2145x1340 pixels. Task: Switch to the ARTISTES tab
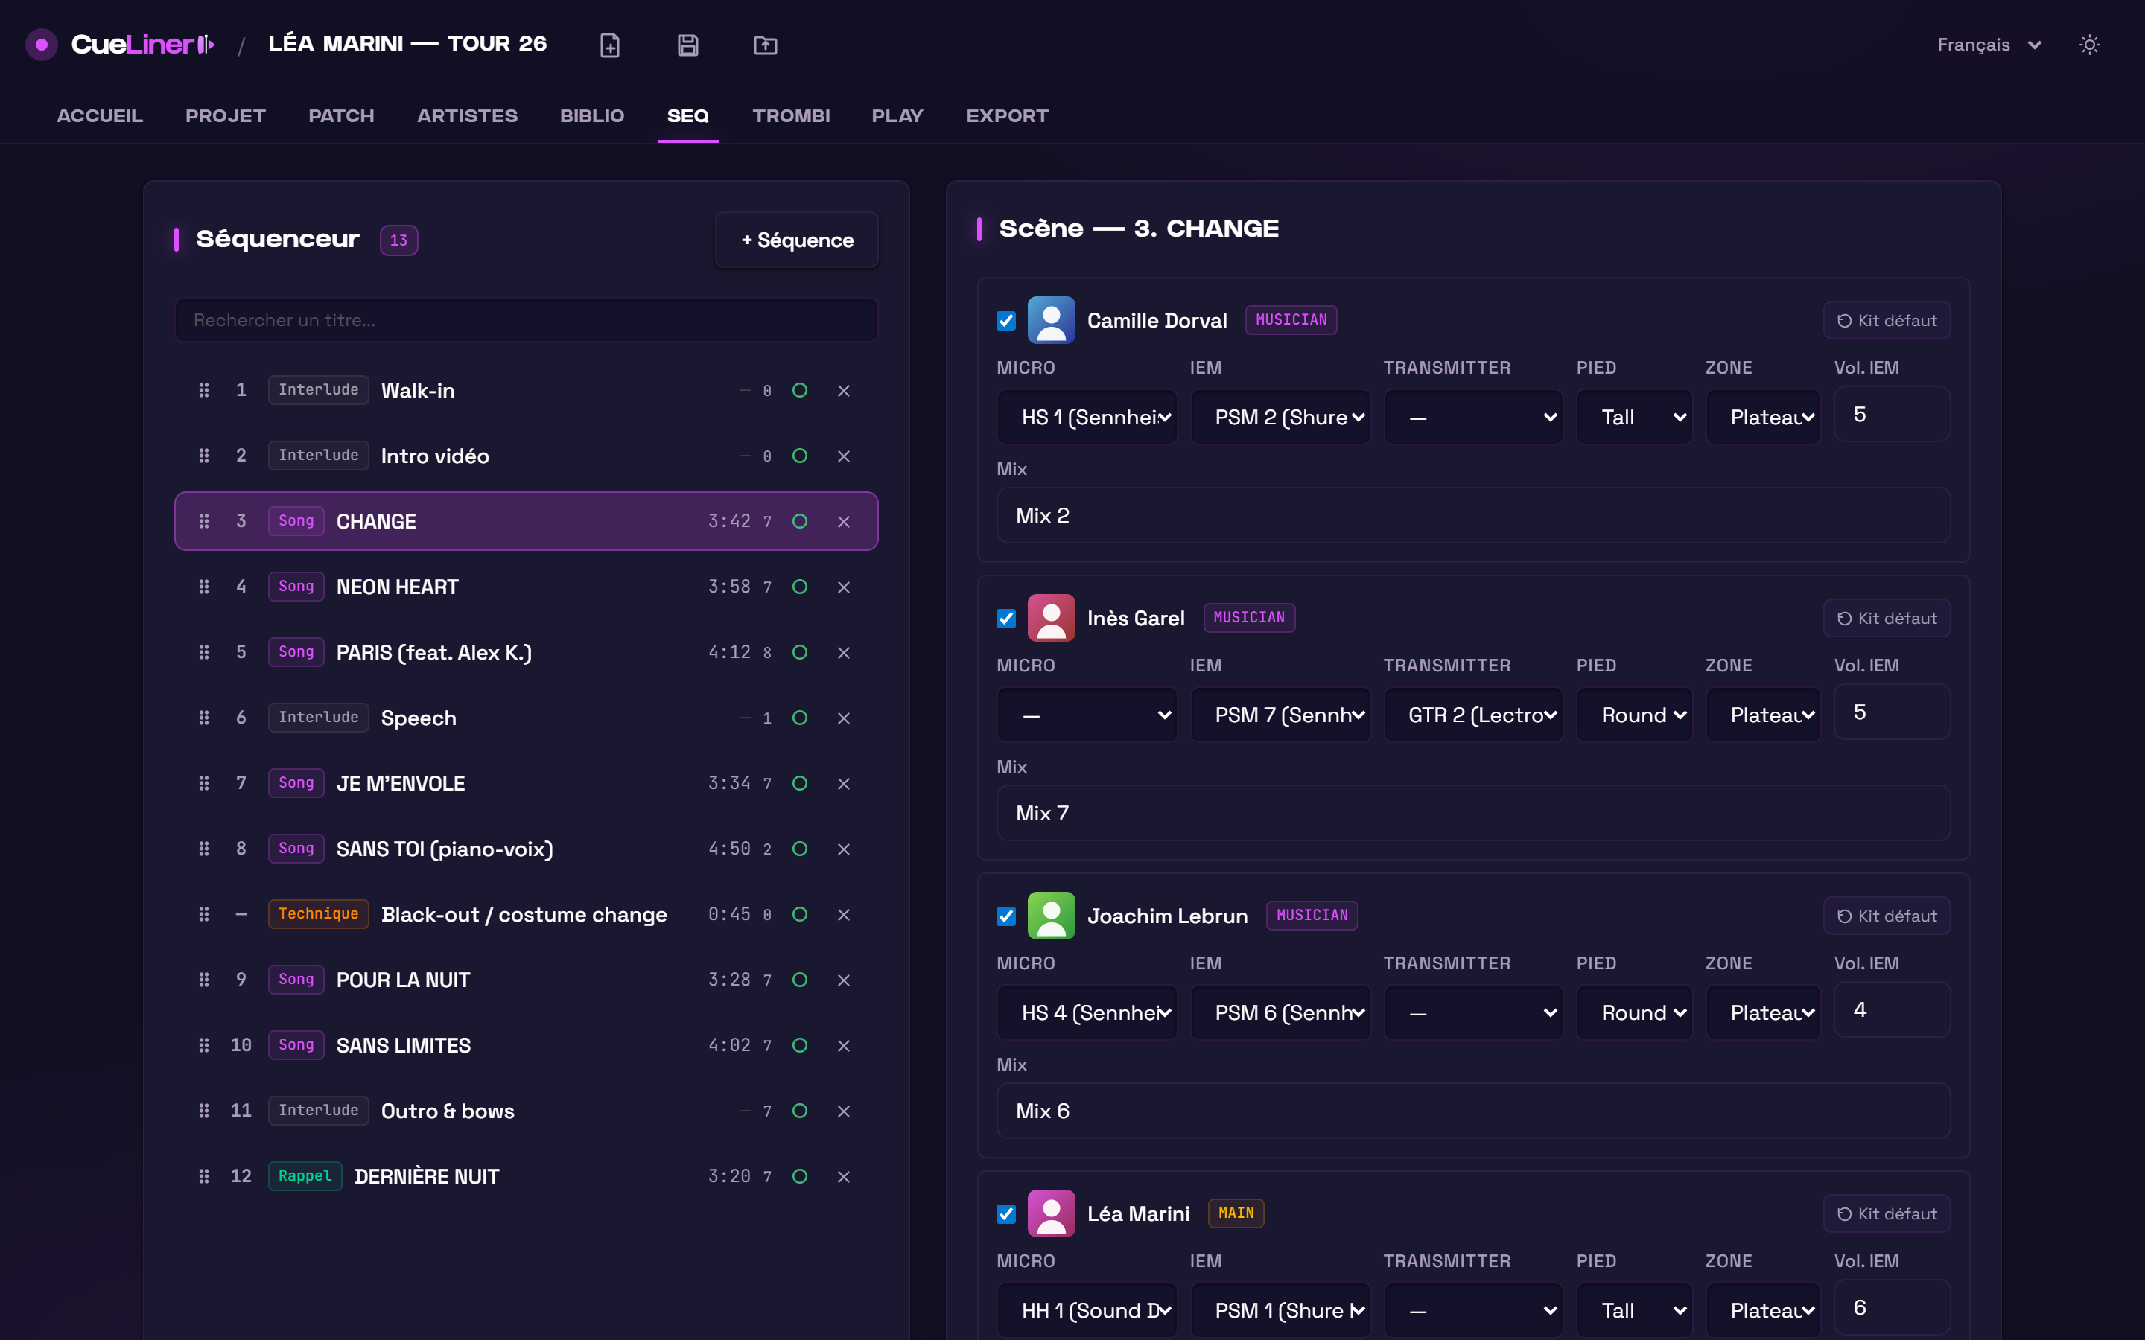467,116
